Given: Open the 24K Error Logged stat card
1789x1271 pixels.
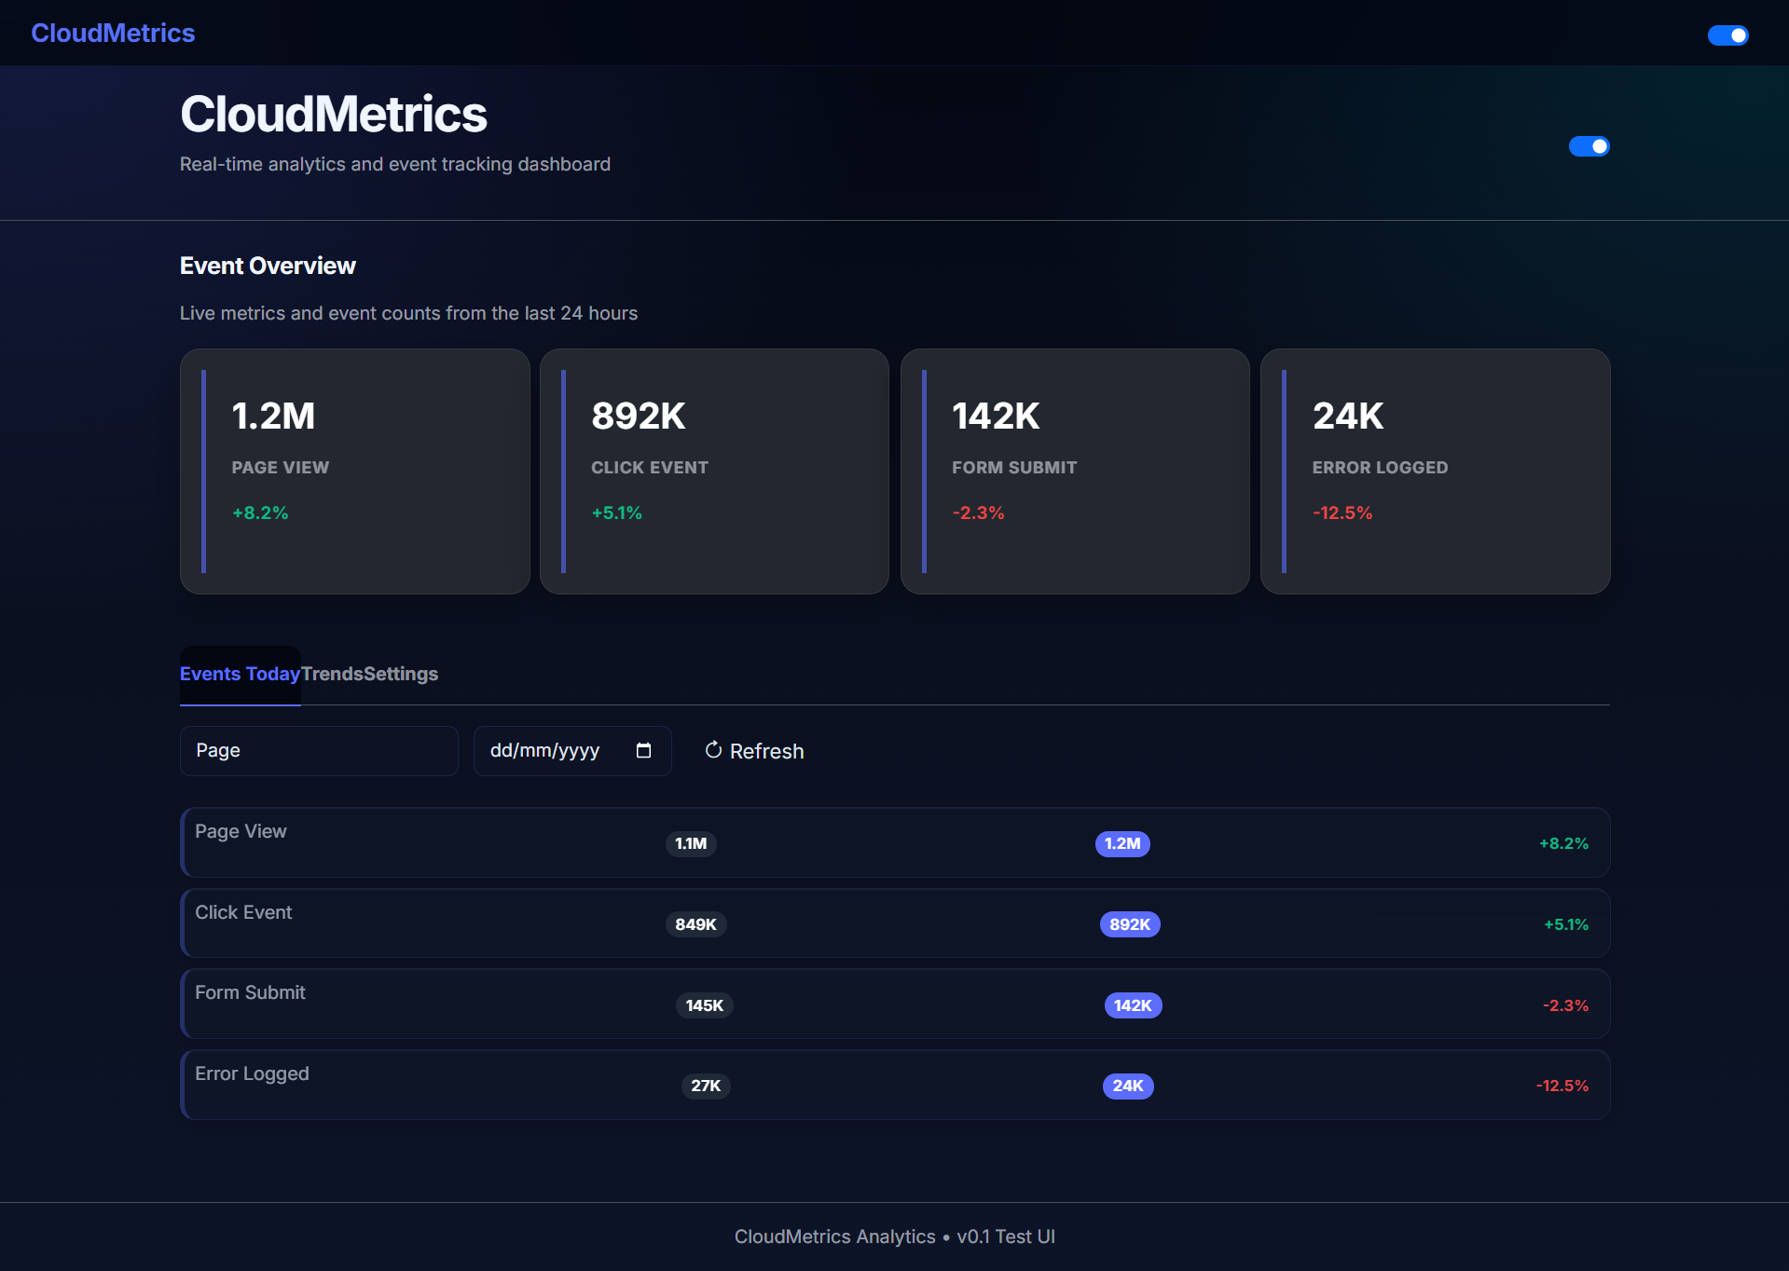Looking at the screenshot, I should pyautogui.click(x=1435, y=471).
